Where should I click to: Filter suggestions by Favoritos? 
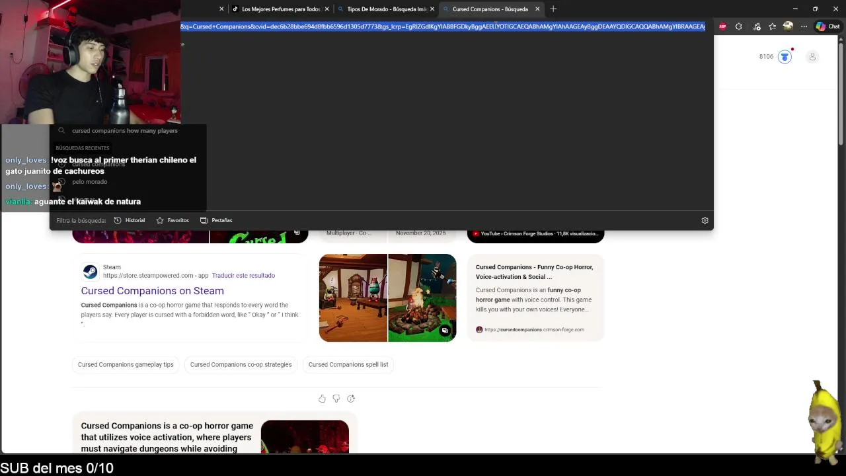[173, 220]
